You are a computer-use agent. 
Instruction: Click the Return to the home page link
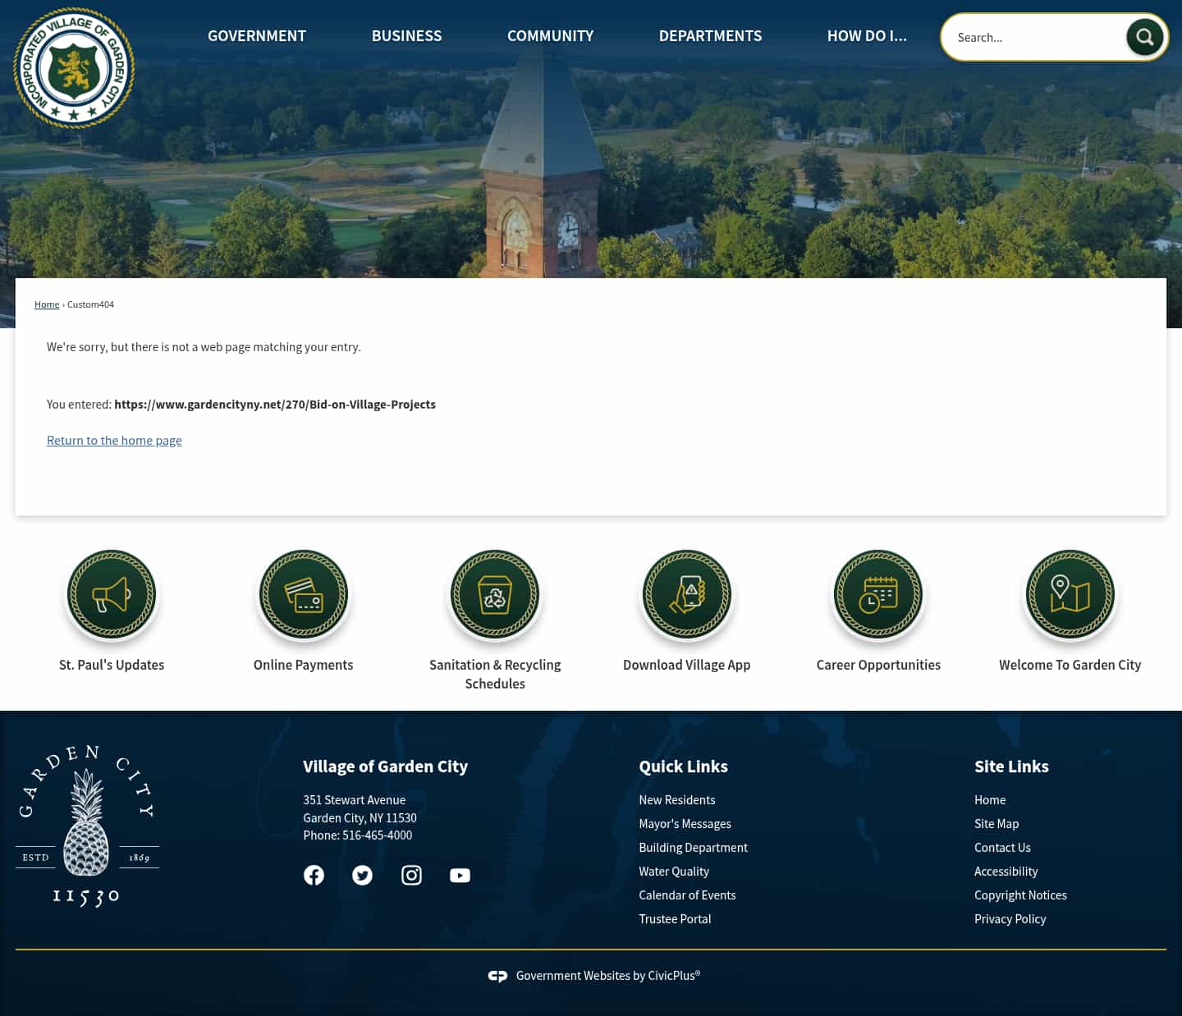pyautogui.click(x=114, y=440)
